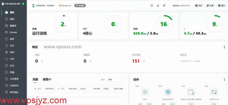Click the feedback note icon in top bar
Viewport: 228px width, 105px height.
coord(164,5)
